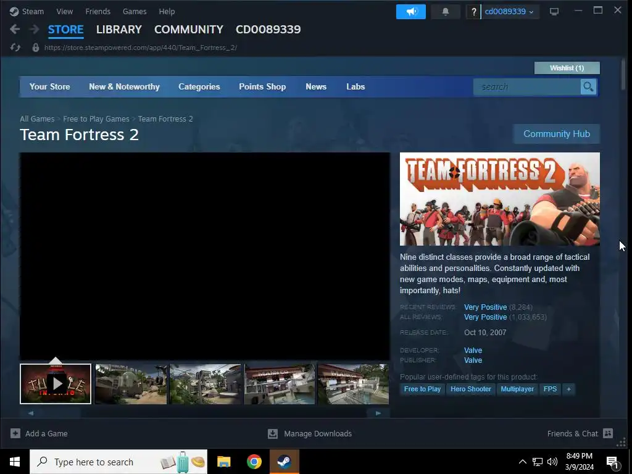Open Steam Labs

tap(355, 86)
